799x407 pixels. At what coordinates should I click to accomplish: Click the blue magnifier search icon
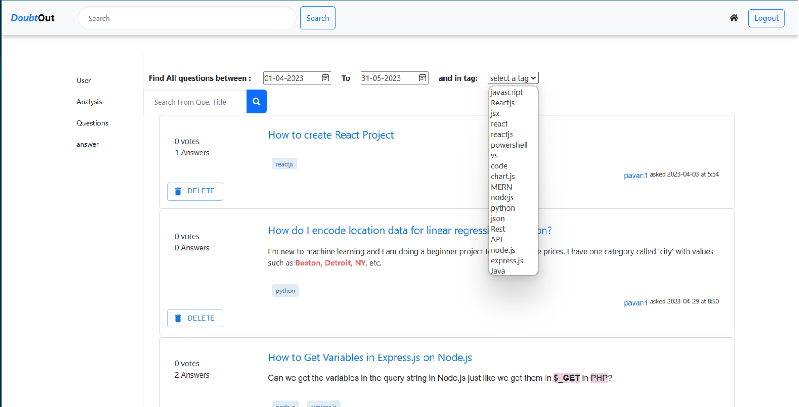[x=256, y=102]
